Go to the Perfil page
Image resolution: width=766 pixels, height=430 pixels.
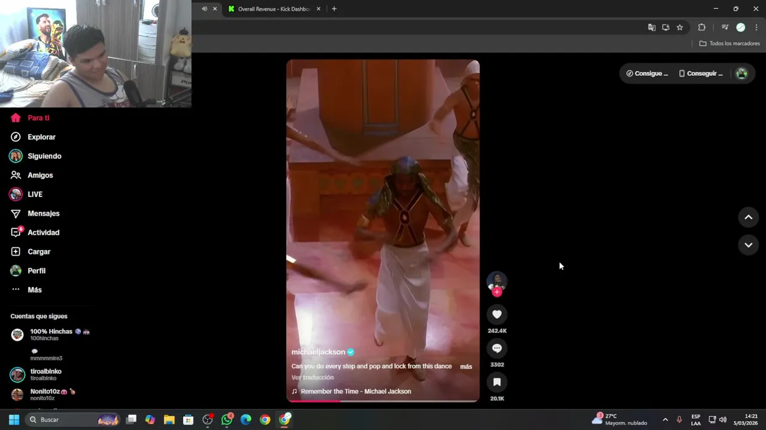tap(28, 271)
